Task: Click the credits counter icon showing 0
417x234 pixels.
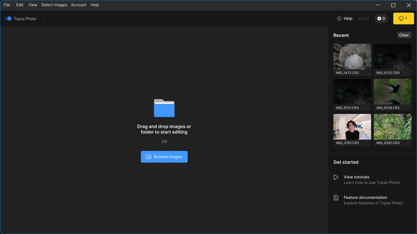Action: pyautogui.click(x=381, y=18)
